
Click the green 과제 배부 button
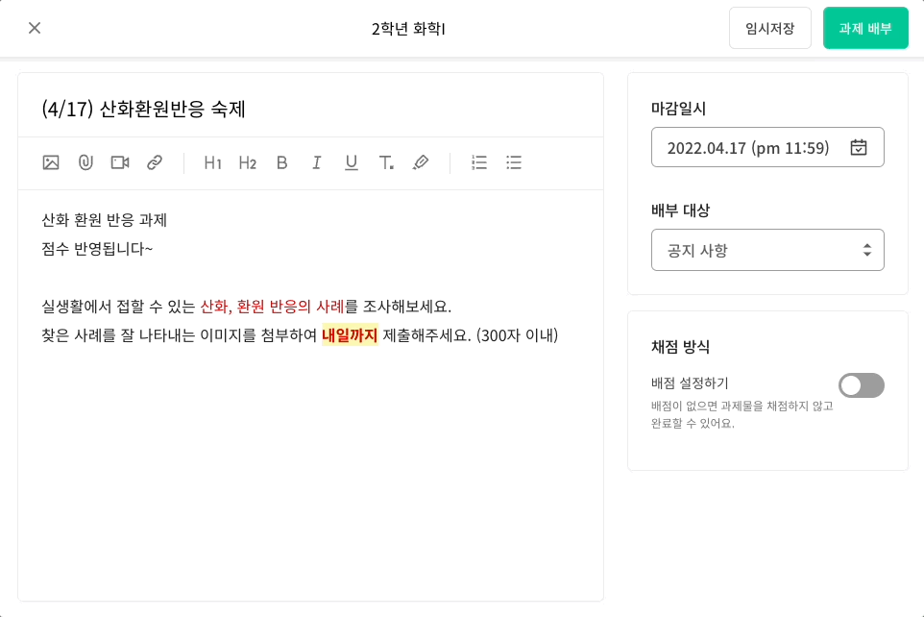coord(865,28)
